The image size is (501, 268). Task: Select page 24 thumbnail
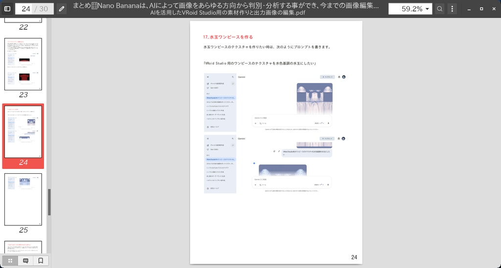click(x=23, y=132)
